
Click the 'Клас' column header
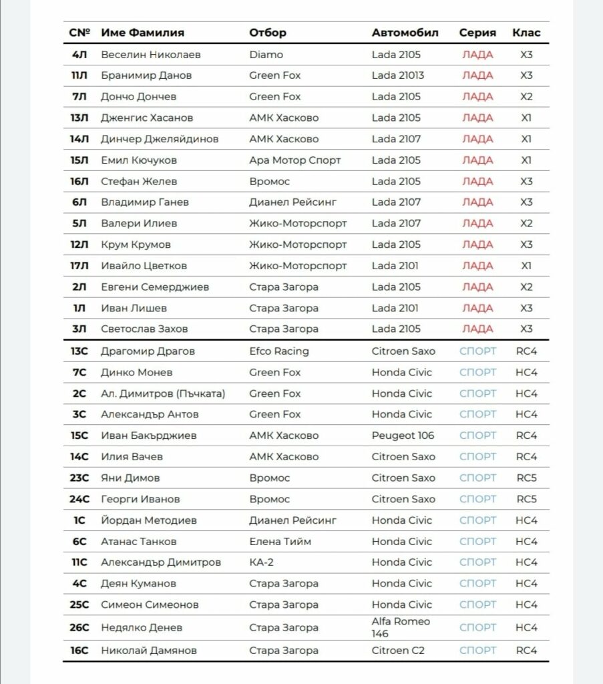526,33
